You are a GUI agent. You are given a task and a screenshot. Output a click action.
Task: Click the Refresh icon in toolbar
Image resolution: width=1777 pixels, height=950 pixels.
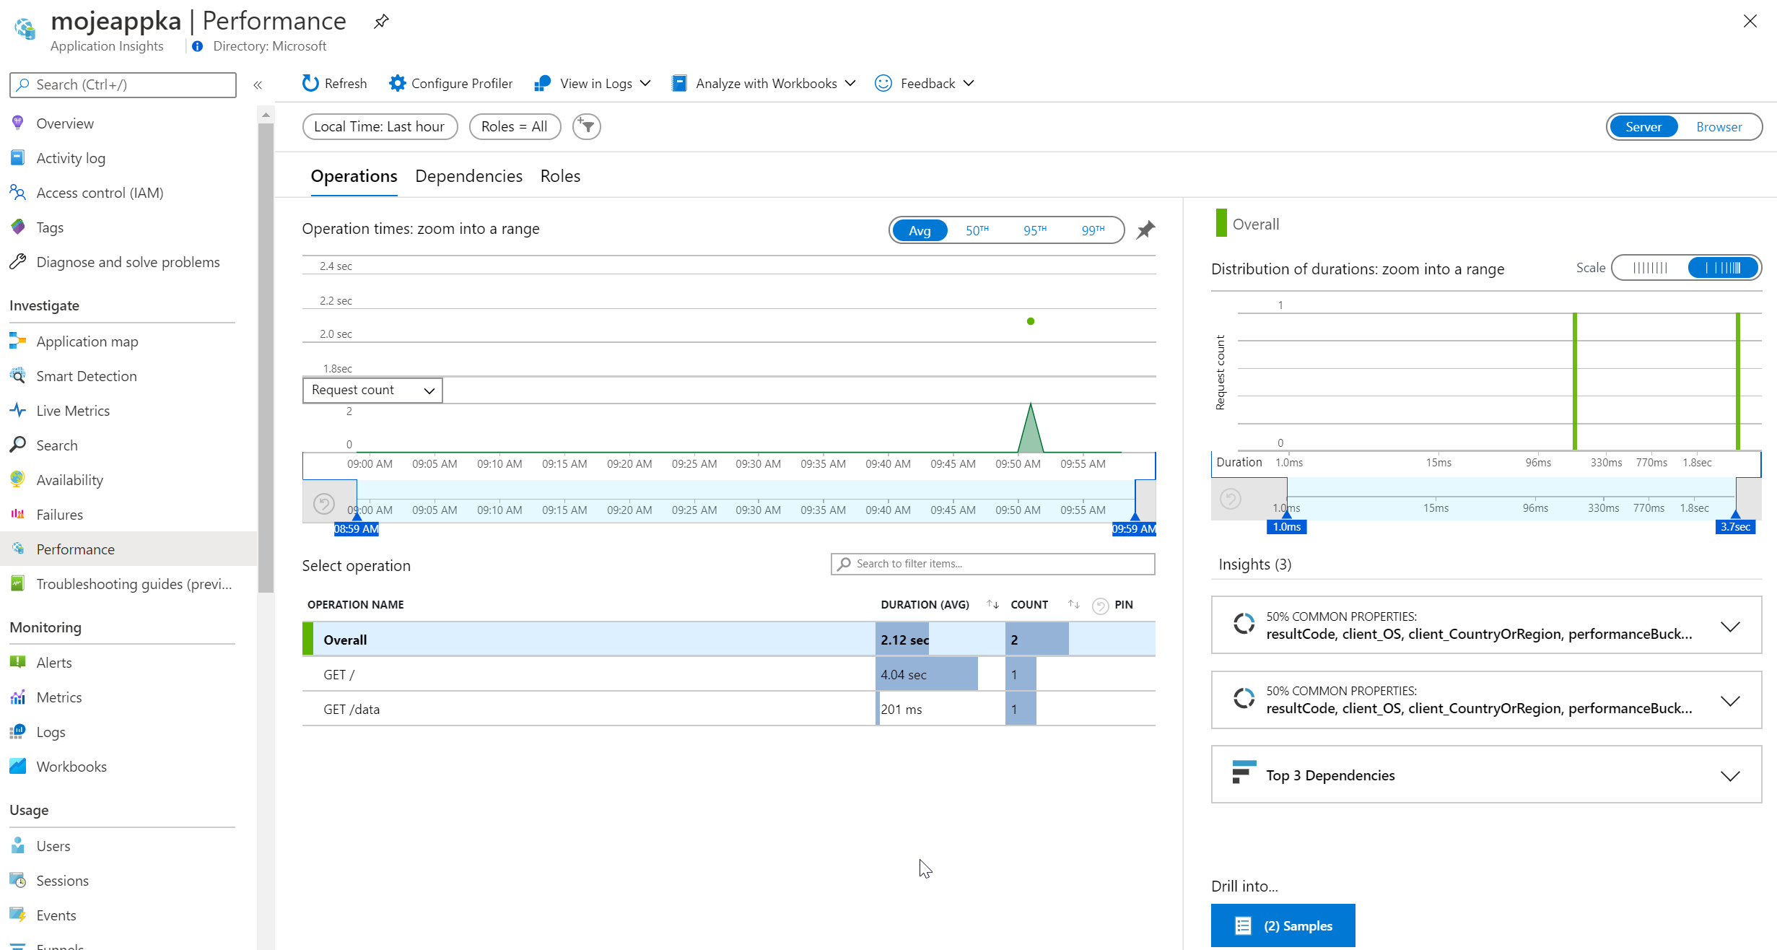click(310, 84)
